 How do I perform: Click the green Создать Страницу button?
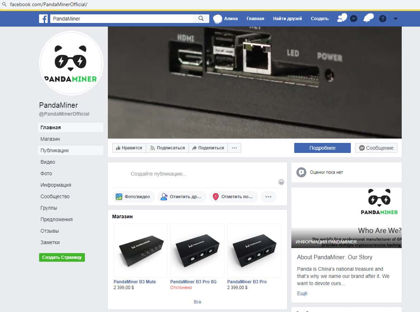click(x=62, y=257)
